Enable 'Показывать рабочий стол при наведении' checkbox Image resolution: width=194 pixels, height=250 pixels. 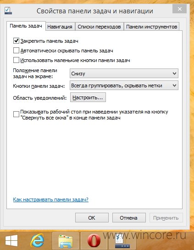[x=16, y=114]
